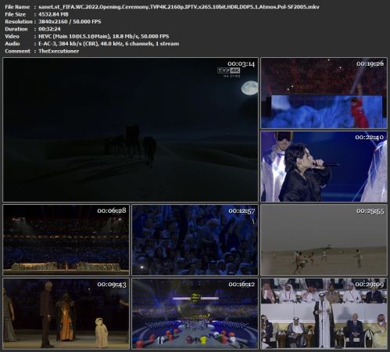Click the resolution value 3840x2160 / 50.000 FPS
Image resolution: width=390 pixels, height=352 pixels.
coord(70,22)
